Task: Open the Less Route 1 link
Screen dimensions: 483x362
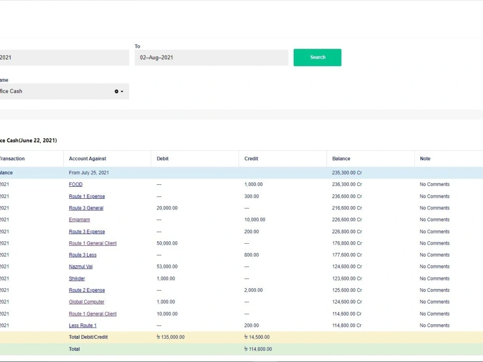Action: [x=83, y=326]
